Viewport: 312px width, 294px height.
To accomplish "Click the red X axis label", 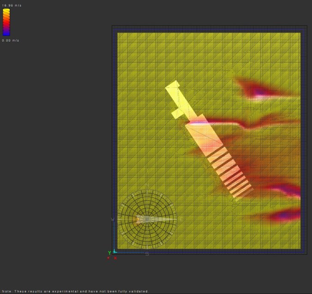I will point(115,258).
